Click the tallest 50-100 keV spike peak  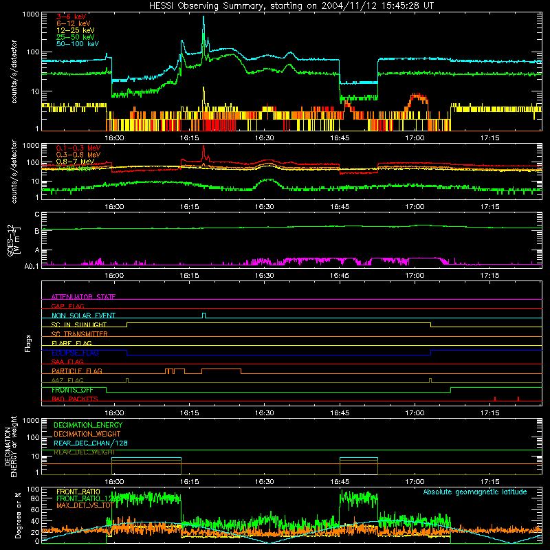point(203,16)
